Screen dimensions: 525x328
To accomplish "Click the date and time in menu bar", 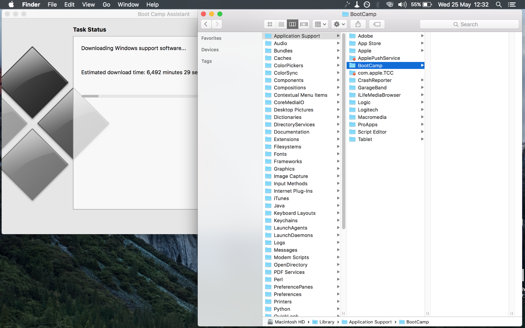I will point(463,5).
